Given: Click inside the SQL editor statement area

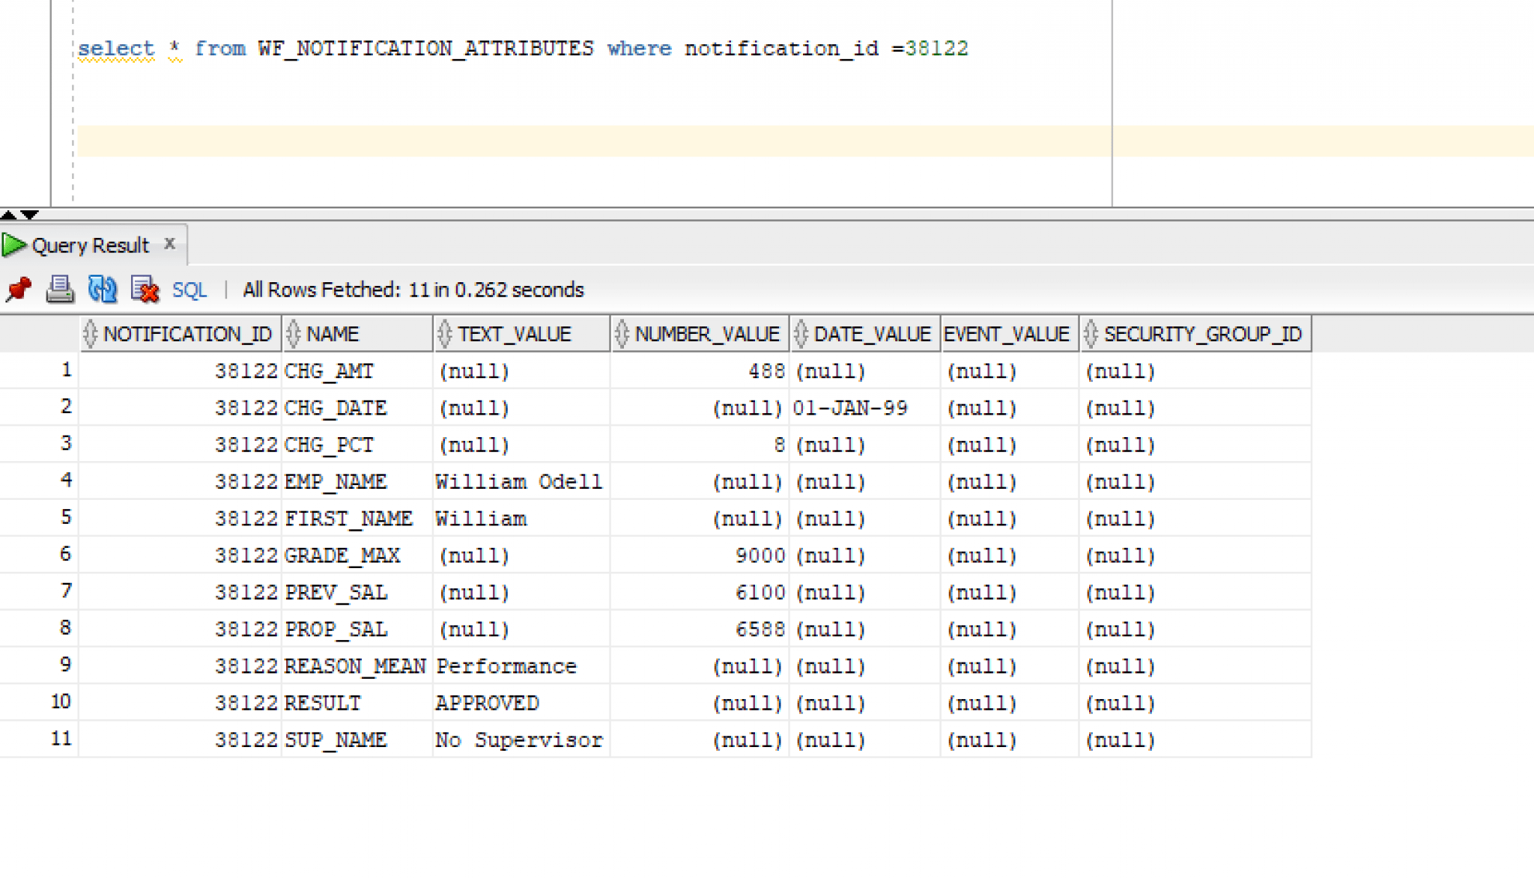Looking at the screenshot, I should [x=524, y=48].
